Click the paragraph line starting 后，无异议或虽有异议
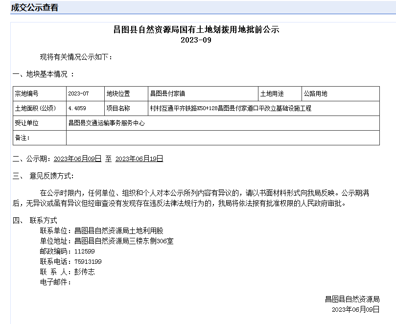 point(179,203)
